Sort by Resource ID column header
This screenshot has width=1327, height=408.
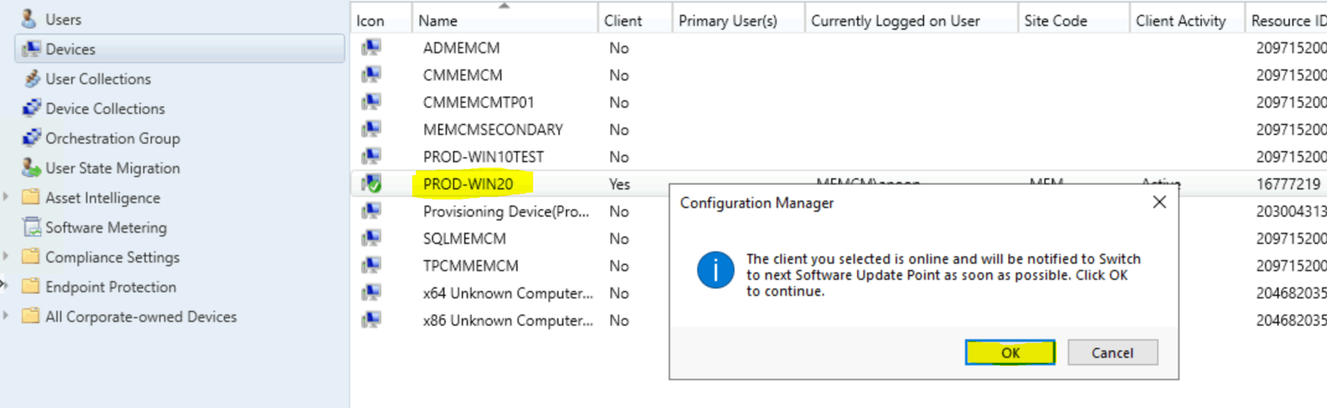[1287, 21]
